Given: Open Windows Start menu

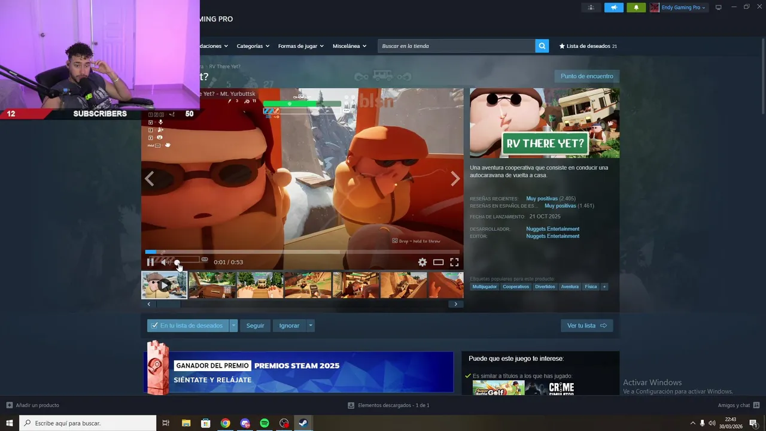Looking at the screenshot, I should (x=10, y=423).
